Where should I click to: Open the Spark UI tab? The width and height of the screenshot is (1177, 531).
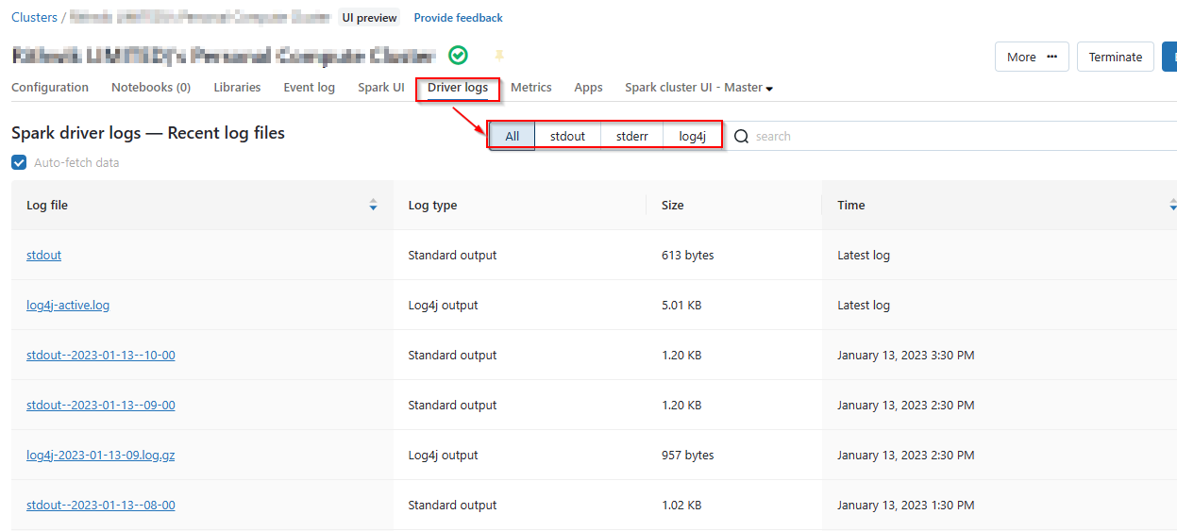point(381,87)
